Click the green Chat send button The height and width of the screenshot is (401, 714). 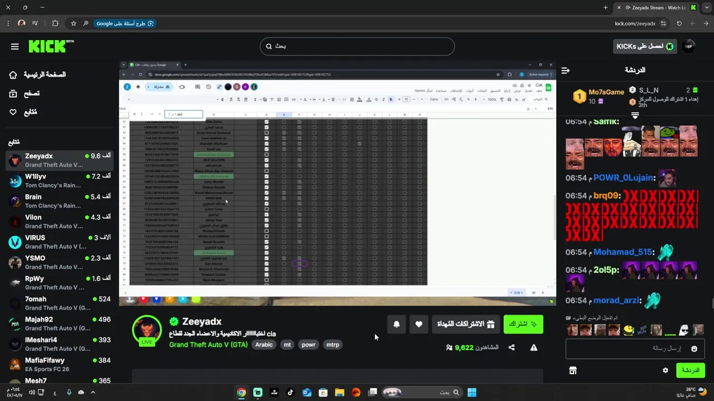click(x=690, y=370)
